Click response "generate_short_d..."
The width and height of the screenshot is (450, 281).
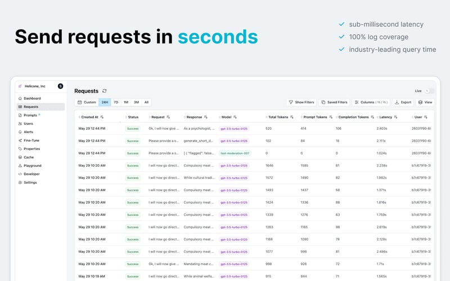[199, 141]
